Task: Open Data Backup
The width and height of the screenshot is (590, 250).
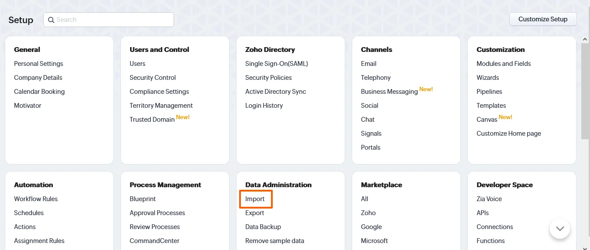Action: [263, 227]
